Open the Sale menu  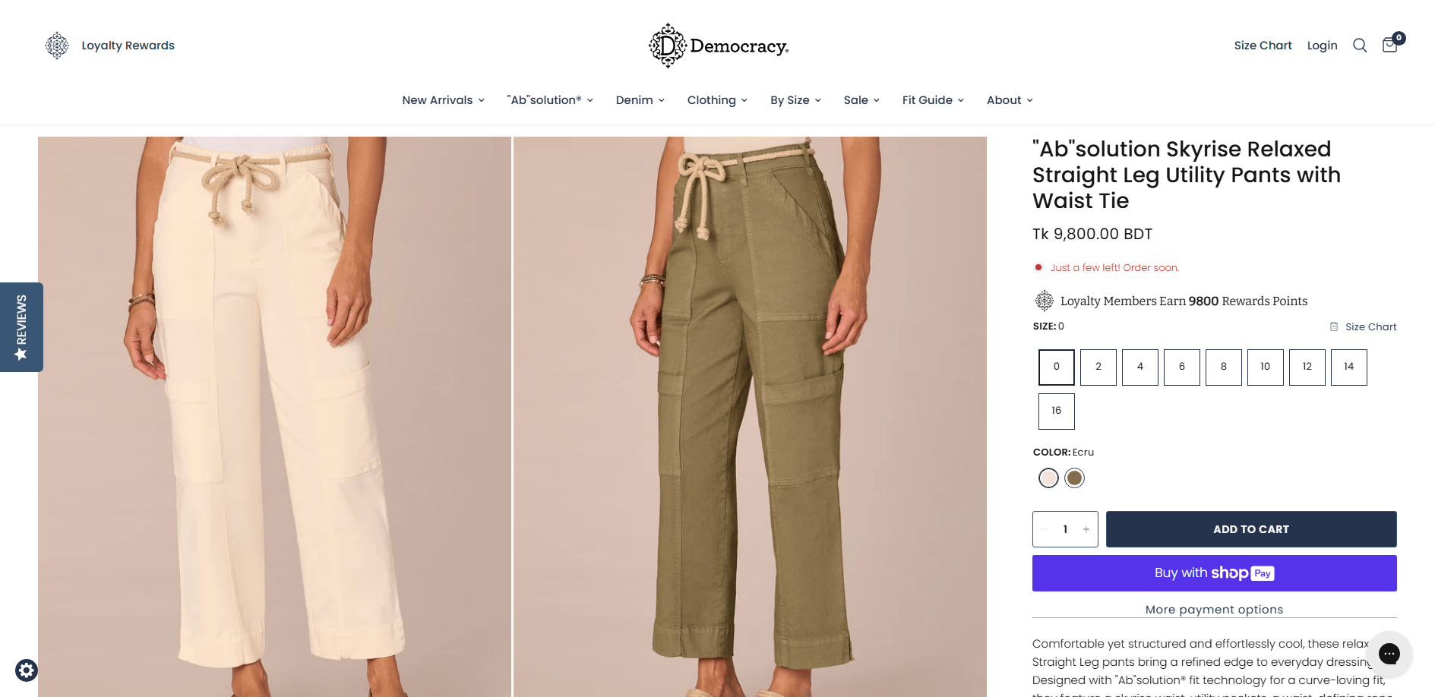tap(861, 100)
